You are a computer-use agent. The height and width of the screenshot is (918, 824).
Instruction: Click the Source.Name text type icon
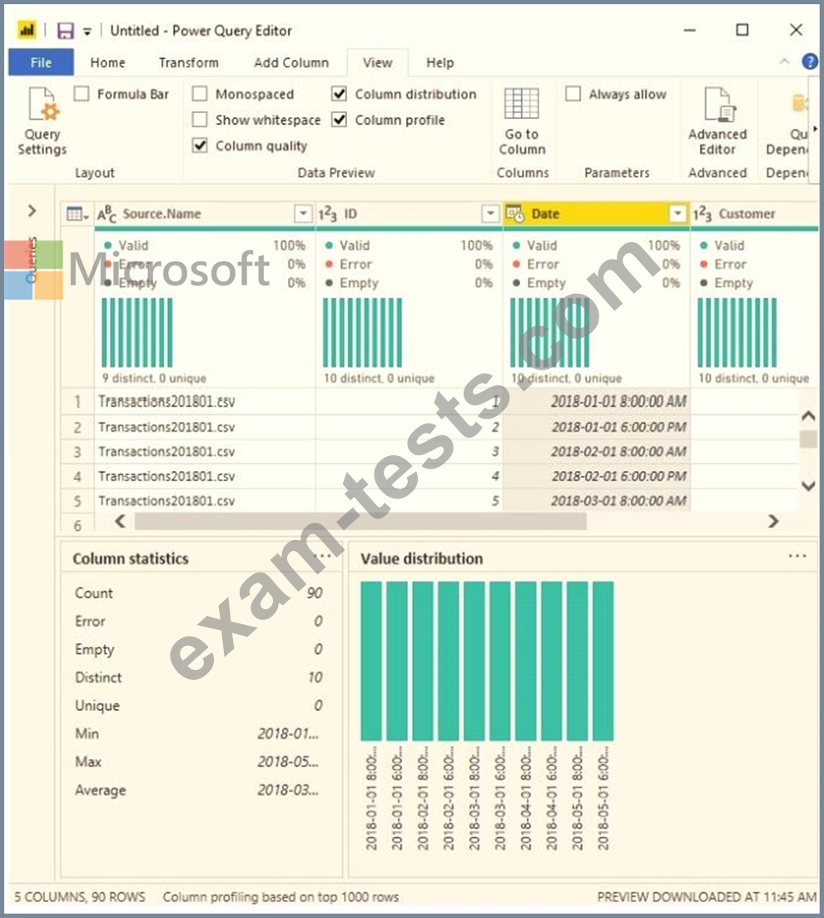click(x=107, y=215)
